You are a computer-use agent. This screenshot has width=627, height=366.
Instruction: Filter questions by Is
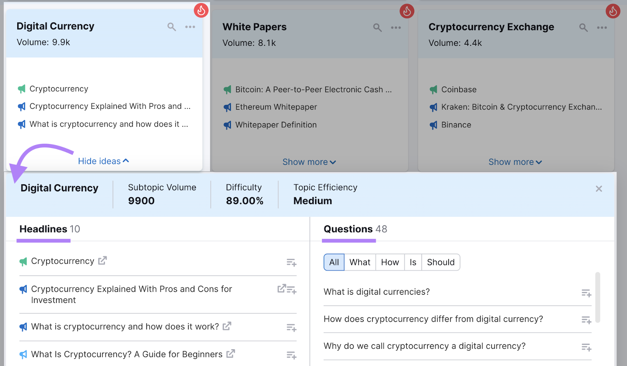coord(413,262)
